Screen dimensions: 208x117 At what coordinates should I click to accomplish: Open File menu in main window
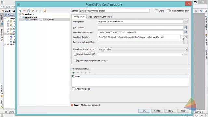pyautogui.click(x=2, y=6)
